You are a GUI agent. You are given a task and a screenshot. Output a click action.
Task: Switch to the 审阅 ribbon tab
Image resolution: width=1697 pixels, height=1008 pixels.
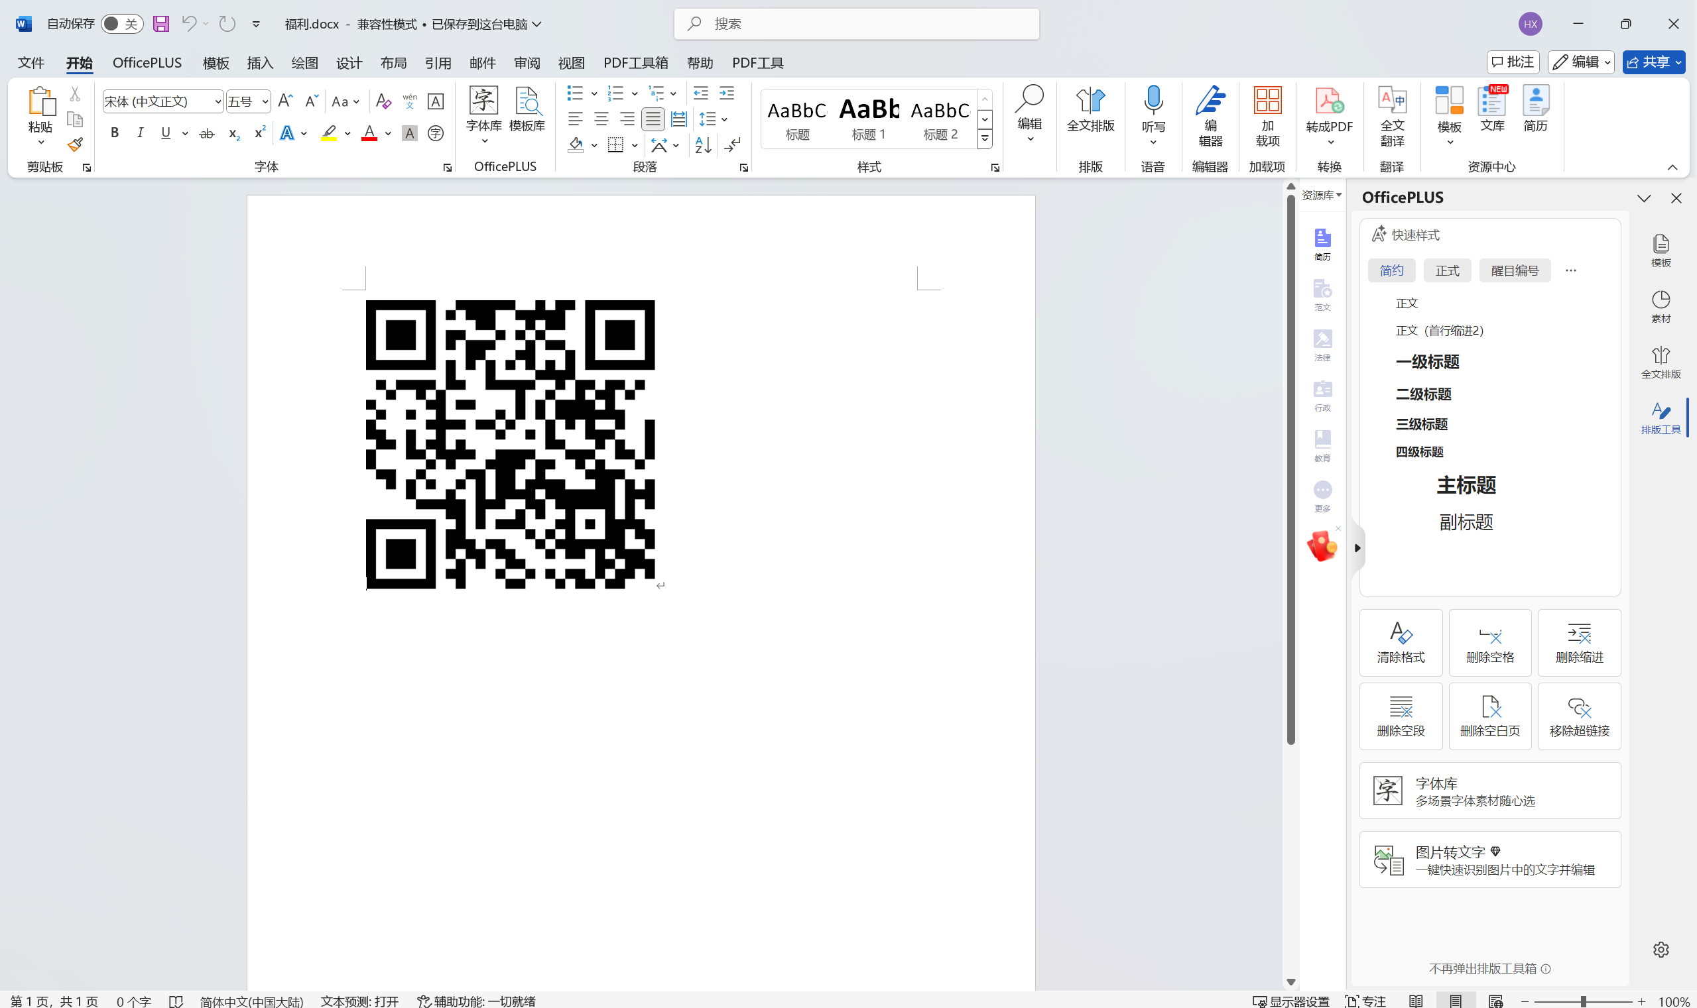coord(527,62)
